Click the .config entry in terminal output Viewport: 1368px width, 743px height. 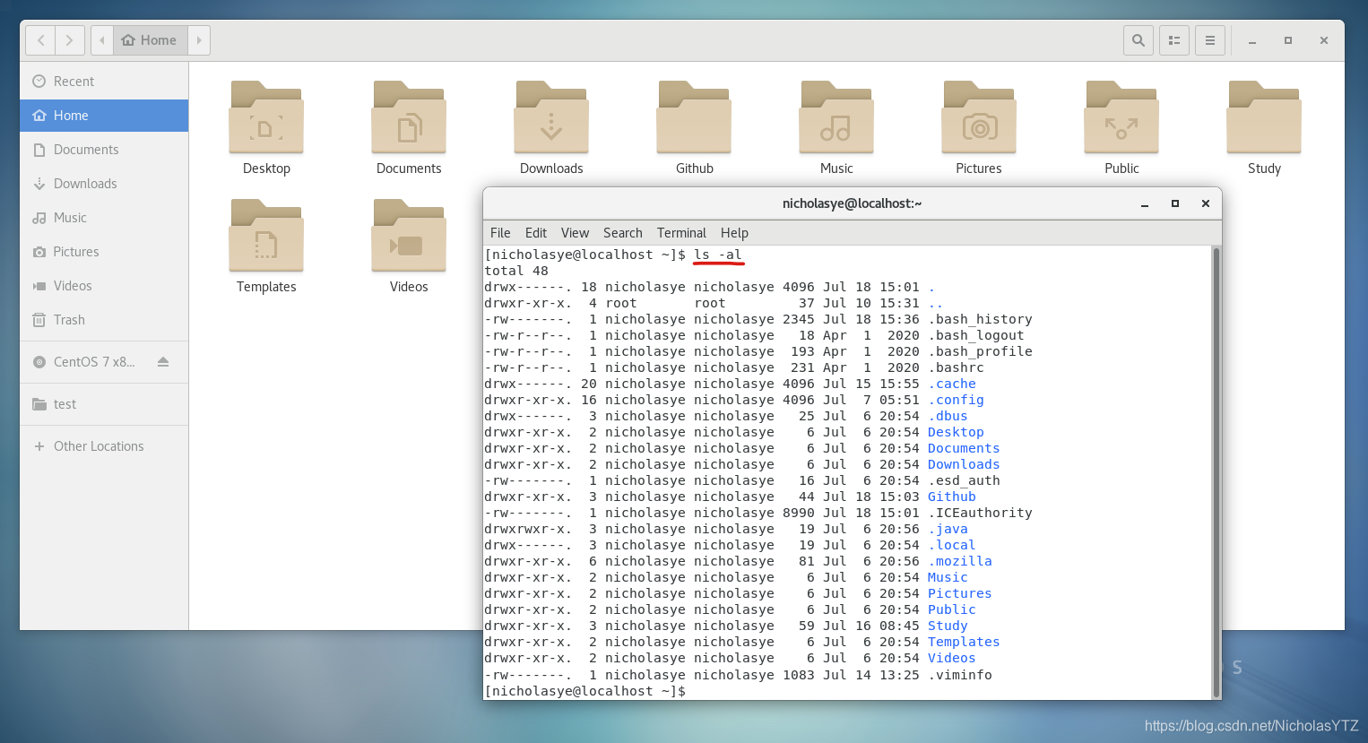tap(956, 400)
